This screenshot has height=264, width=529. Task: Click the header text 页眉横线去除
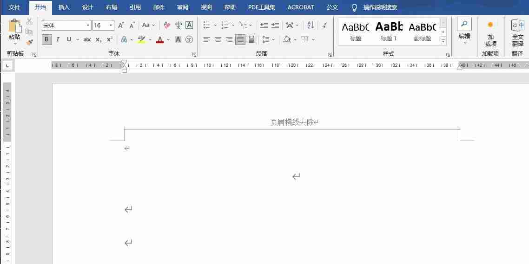tap(292, 122)
